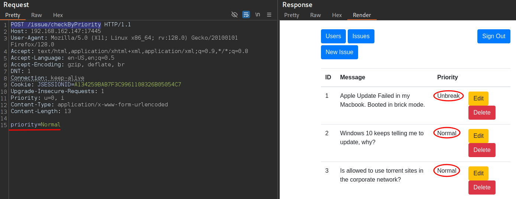The height and width of the screenshot is (199, 516).
Task: Switch to the Request Raw tab
Action: [x=36, y=15]
